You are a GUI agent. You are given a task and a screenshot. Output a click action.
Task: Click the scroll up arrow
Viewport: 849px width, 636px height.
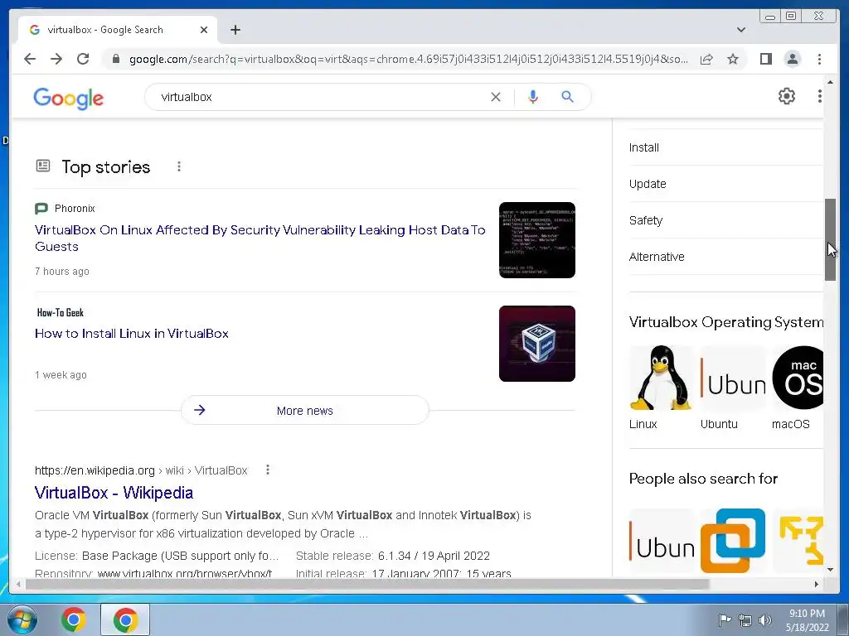830,82
